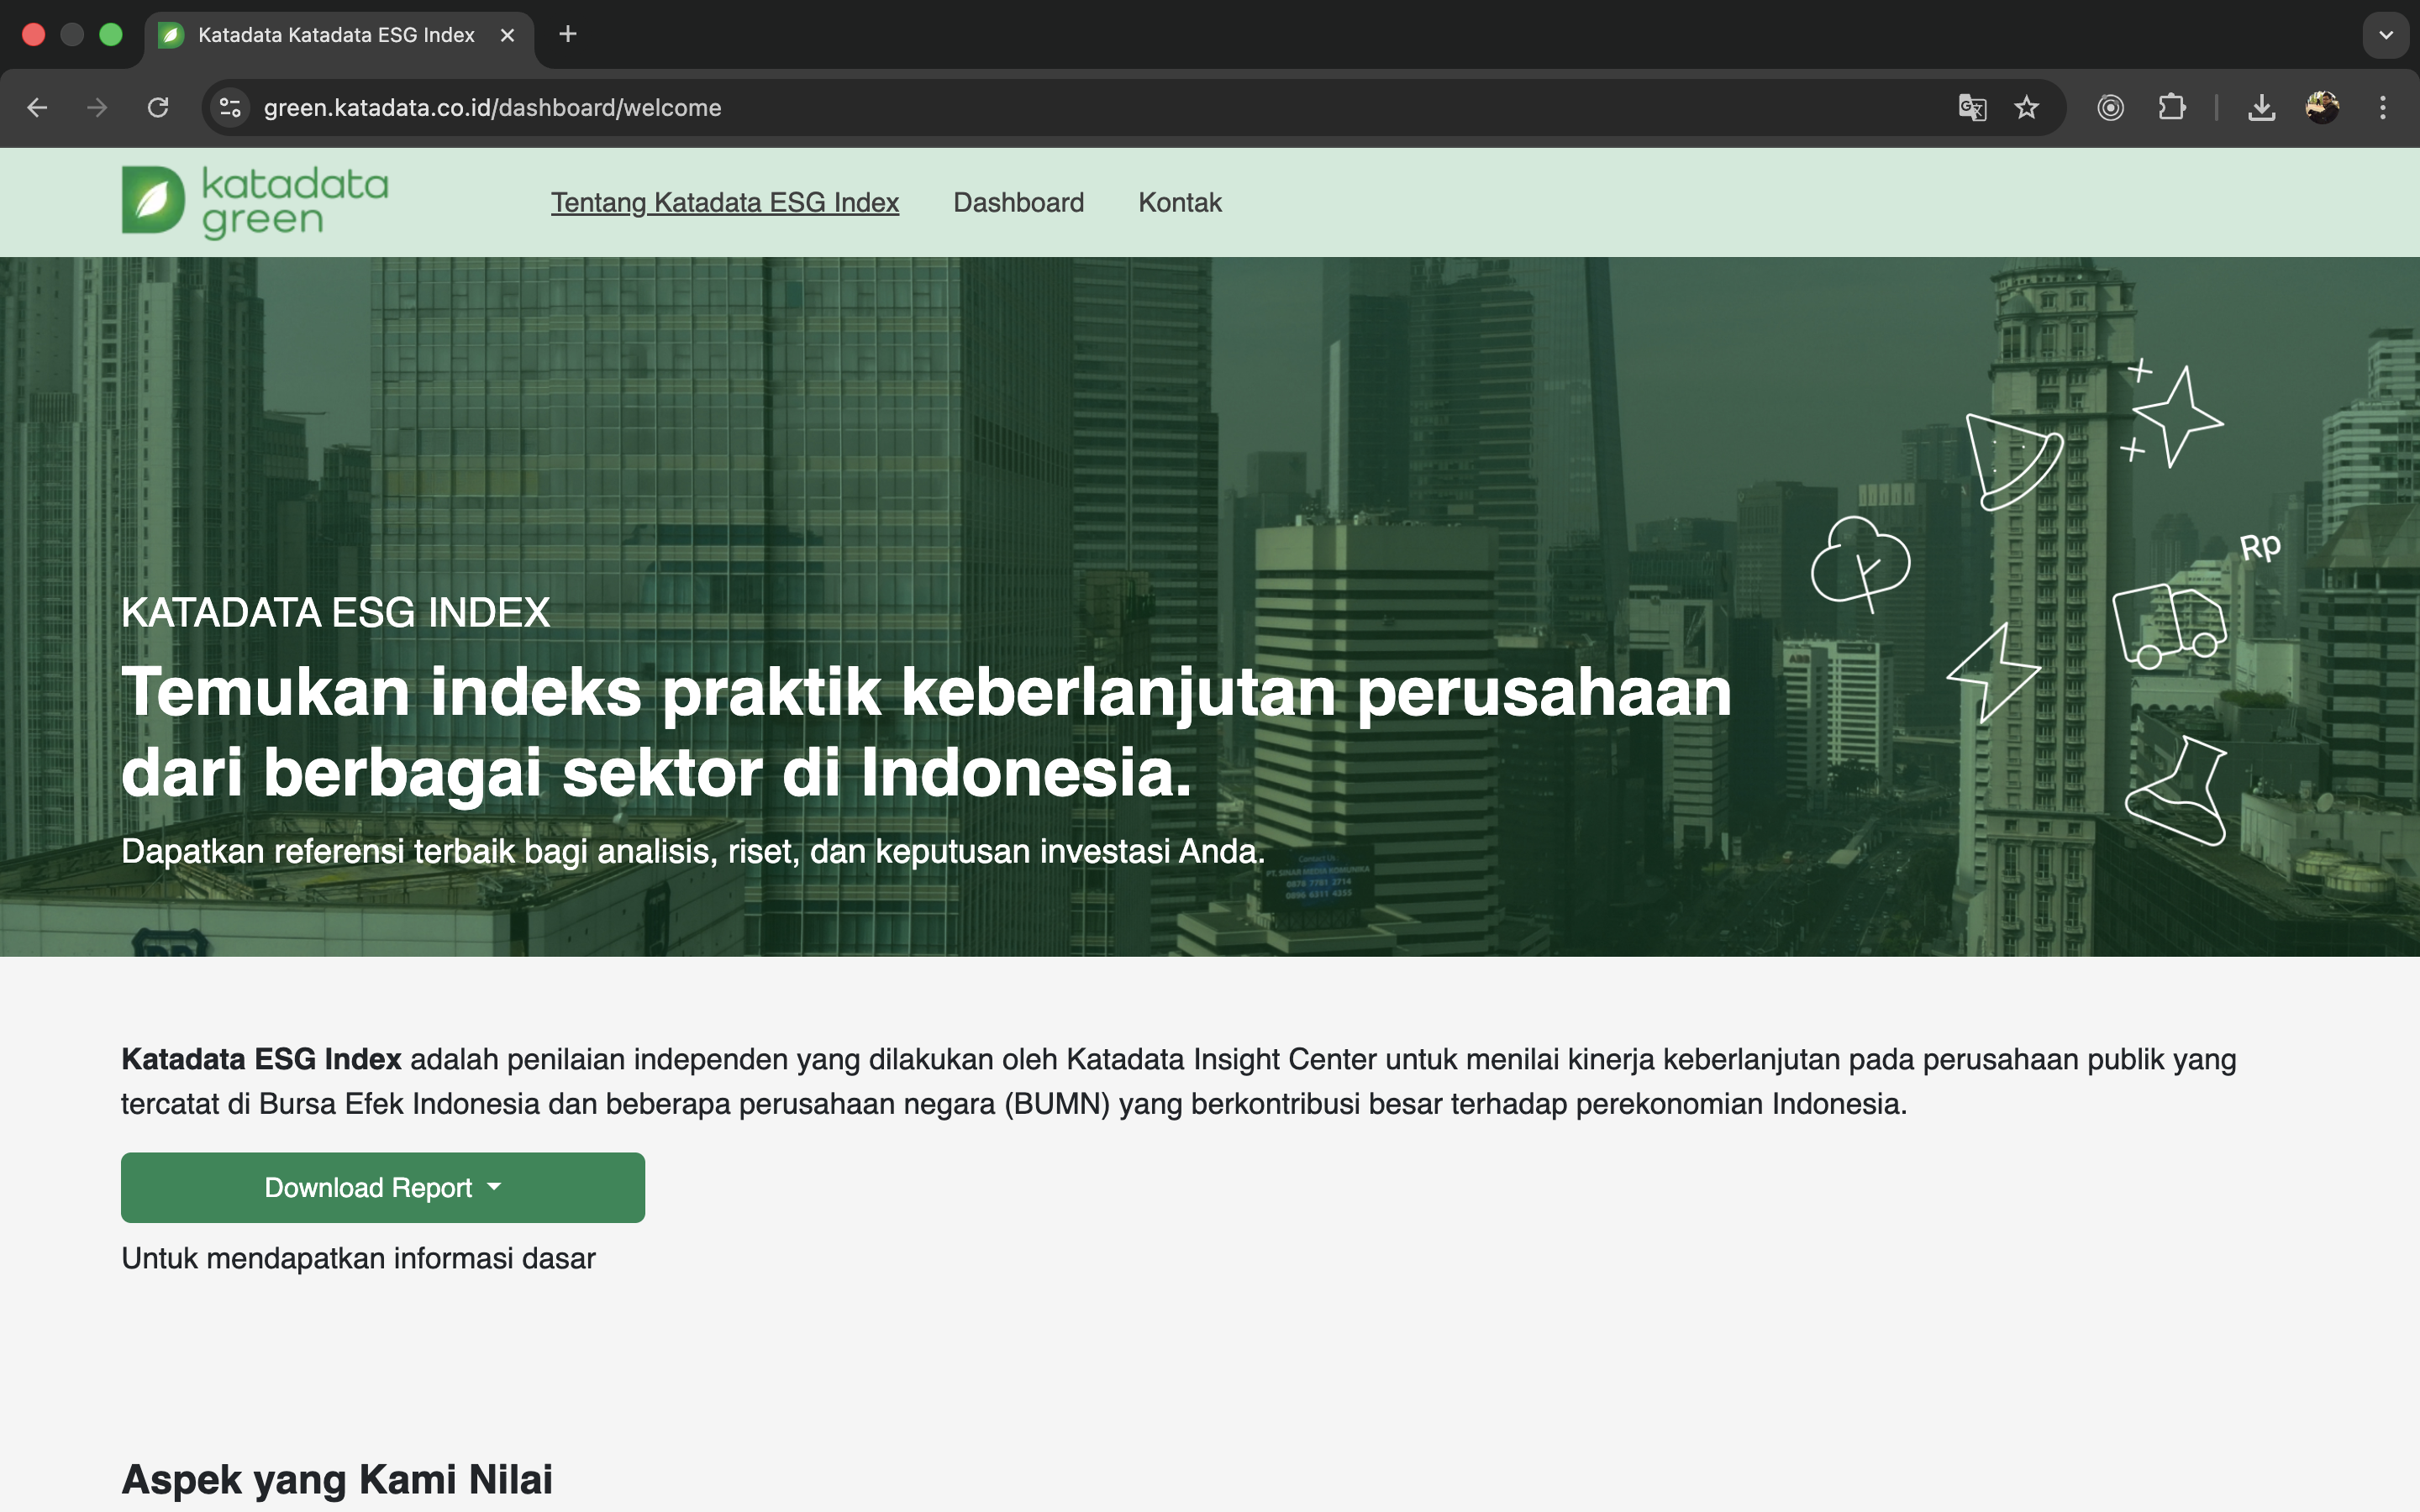The width and height of the screenshot is (2420, 1512).
Task: Go back to the previous page
Action: click(x=37, y=107)
